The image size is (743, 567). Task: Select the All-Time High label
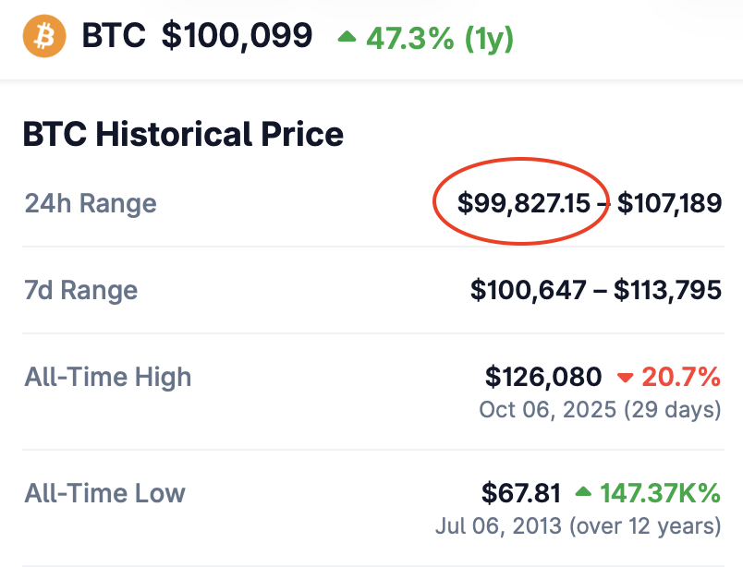point(108,377)
